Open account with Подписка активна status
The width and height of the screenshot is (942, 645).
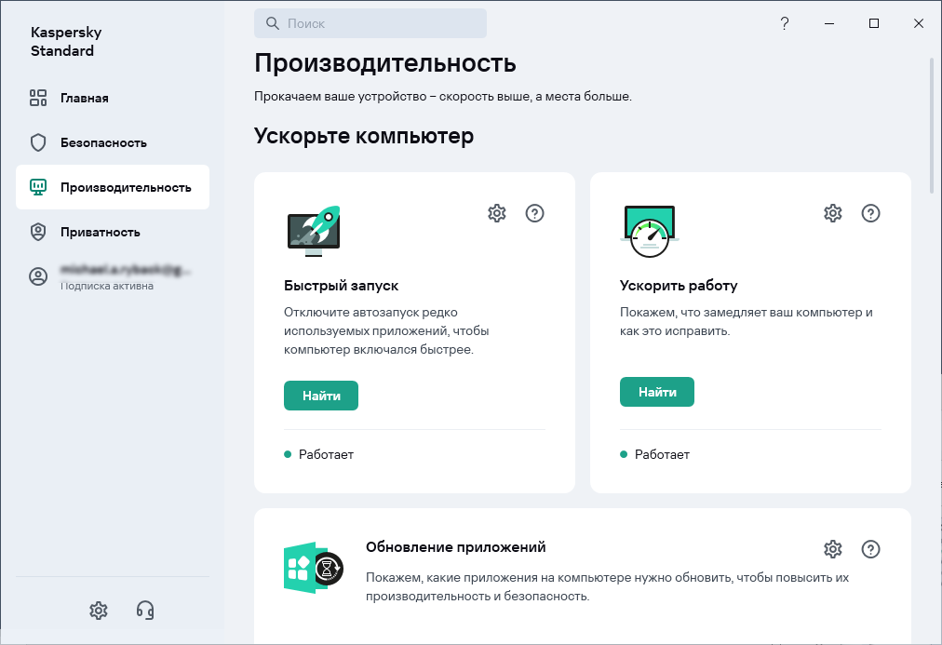click(x=113, y=276)
